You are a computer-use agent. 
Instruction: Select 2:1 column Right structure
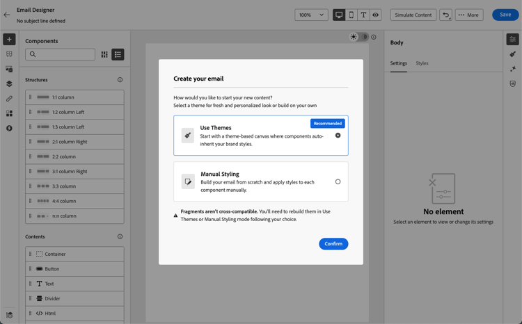pyautogui.click(x=74, y=142)
